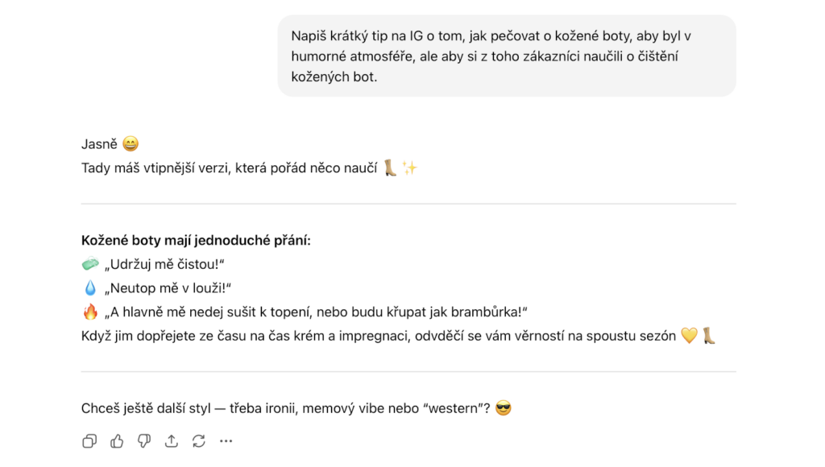Share the response via share icon
This screenshot has height=467, width=825.
point(172,440)
